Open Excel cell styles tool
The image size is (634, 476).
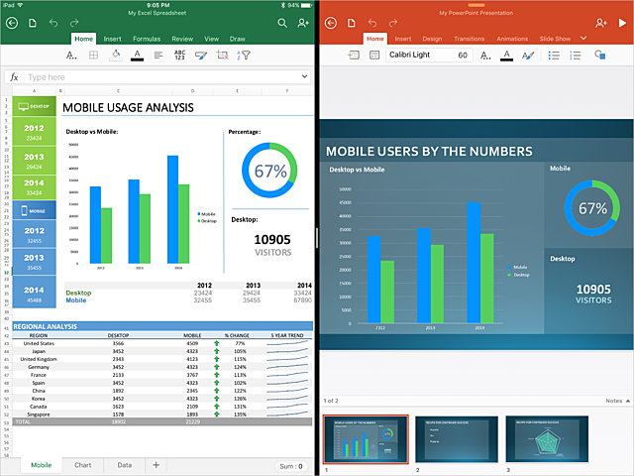point(201,56)
